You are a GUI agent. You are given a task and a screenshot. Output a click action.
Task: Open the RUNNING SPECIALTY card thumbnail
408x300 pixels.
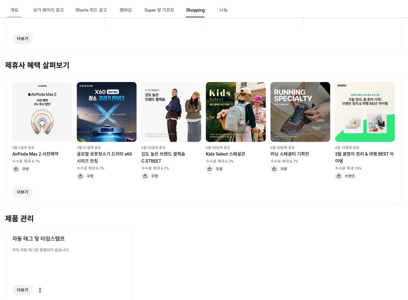click(x=300, y=112)
